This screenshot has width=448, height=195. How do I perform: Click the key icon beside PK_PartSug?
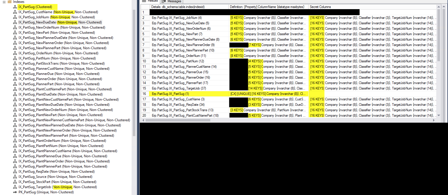(x=15, y=192)
